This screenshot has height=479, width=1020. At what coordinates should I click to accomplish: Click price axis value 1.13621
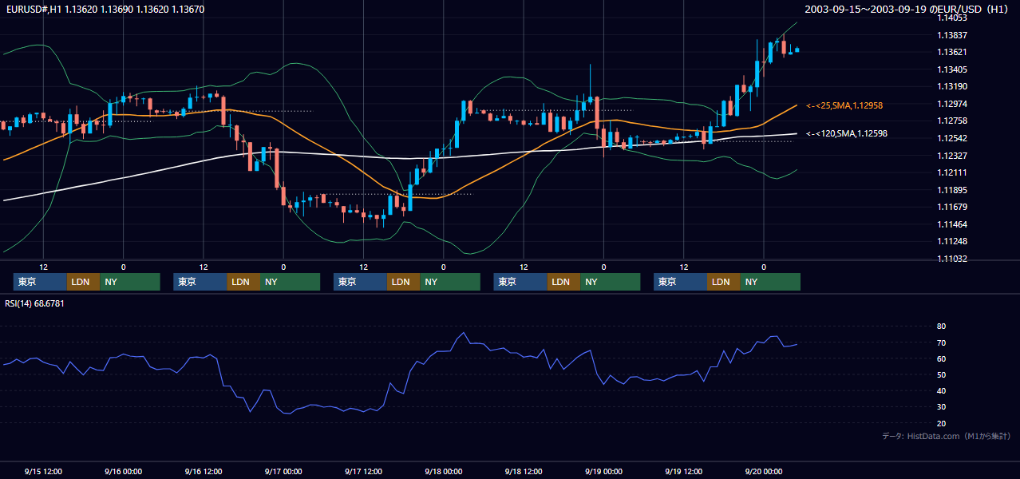(952, 52)
